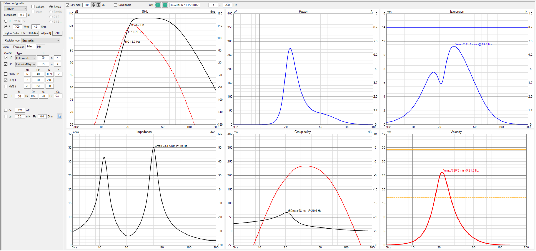This screenshot has height=251, width=536.
Task: Open the Radiator type Bass reflex dropdown
Action: [x=41, y=41]
